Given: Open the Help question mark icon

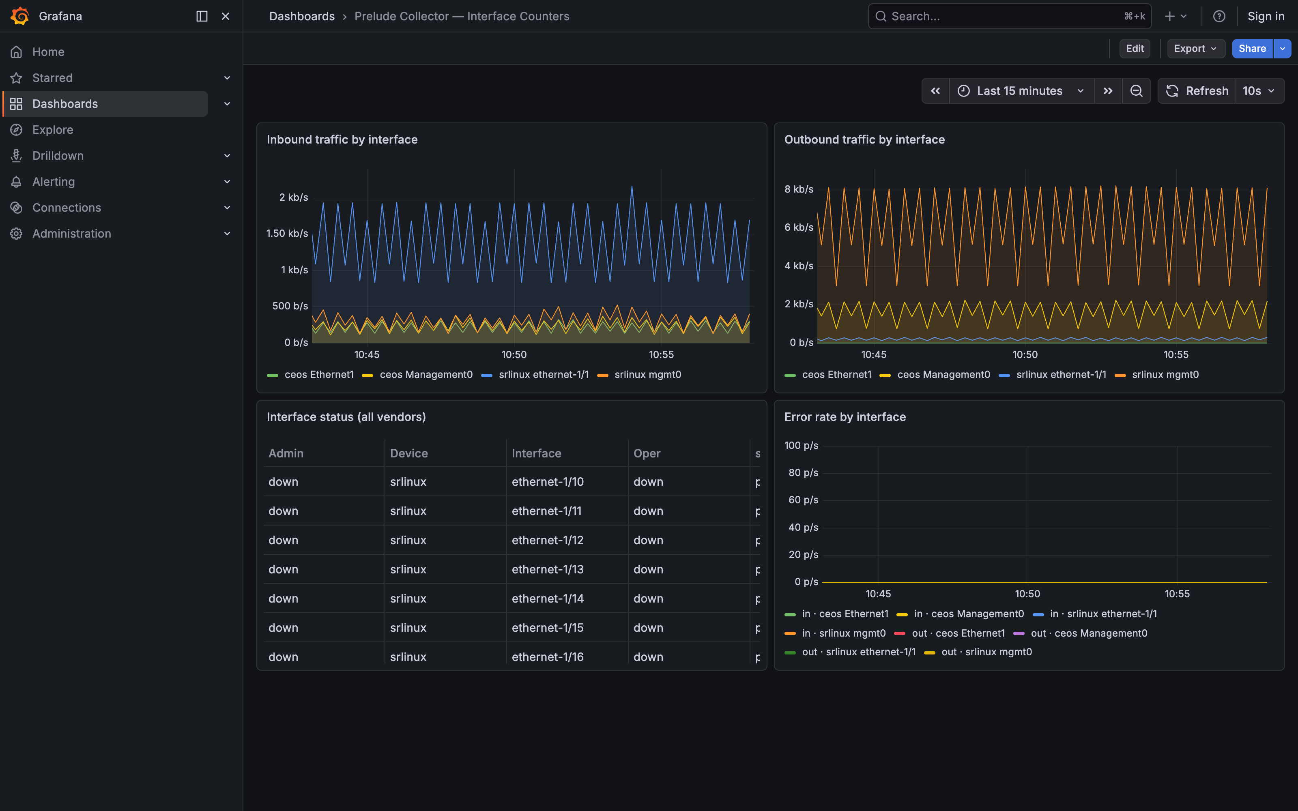Looking at the screenshot, I should tap(1219, 16).
